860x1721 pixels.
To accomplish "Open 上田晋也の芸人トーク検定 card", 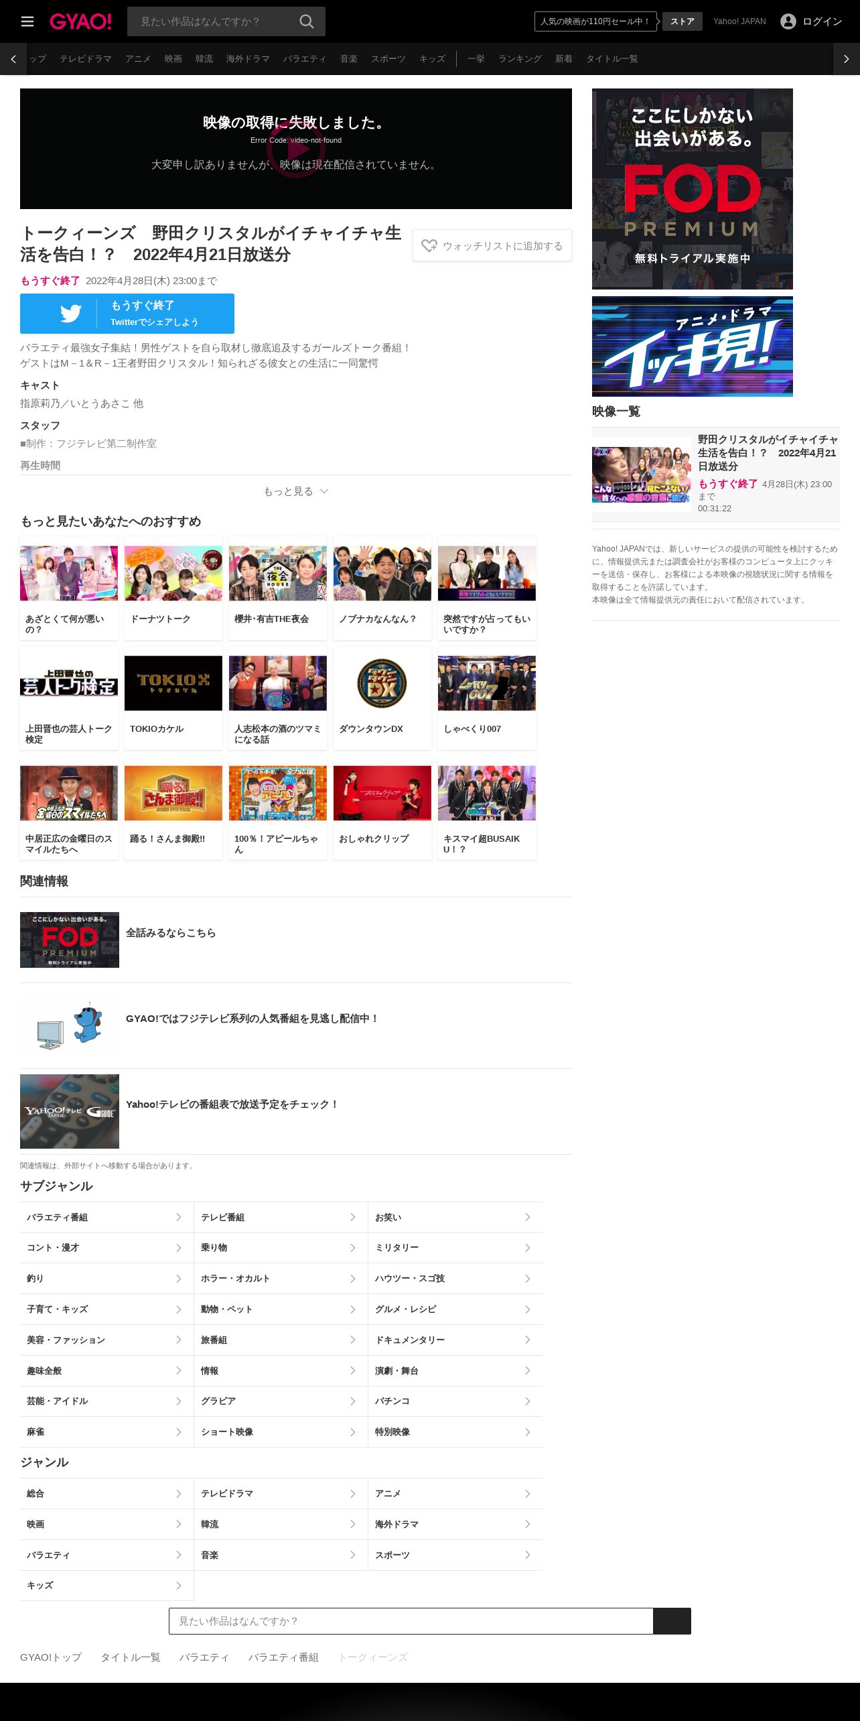I will 69,698.
